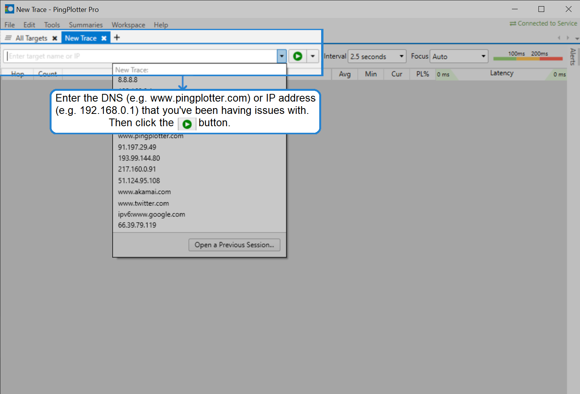Add a new tab with the plus icon
The image size is (580, 394).
click(117, 37)
